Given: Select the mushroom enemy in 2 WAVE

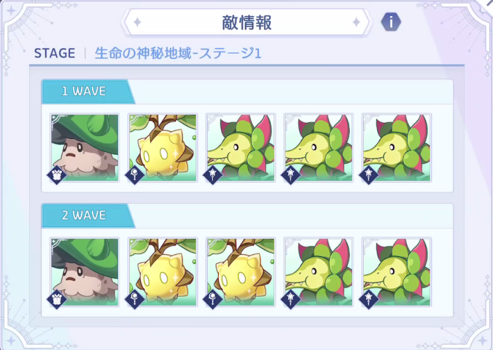Looking at the screenshot, I should point(85,272).
